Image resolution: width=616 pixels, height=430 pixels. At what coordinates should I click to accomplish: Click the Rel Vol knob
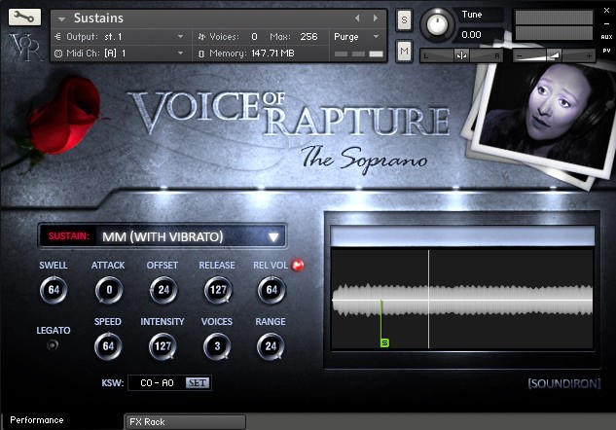(272, 290)
